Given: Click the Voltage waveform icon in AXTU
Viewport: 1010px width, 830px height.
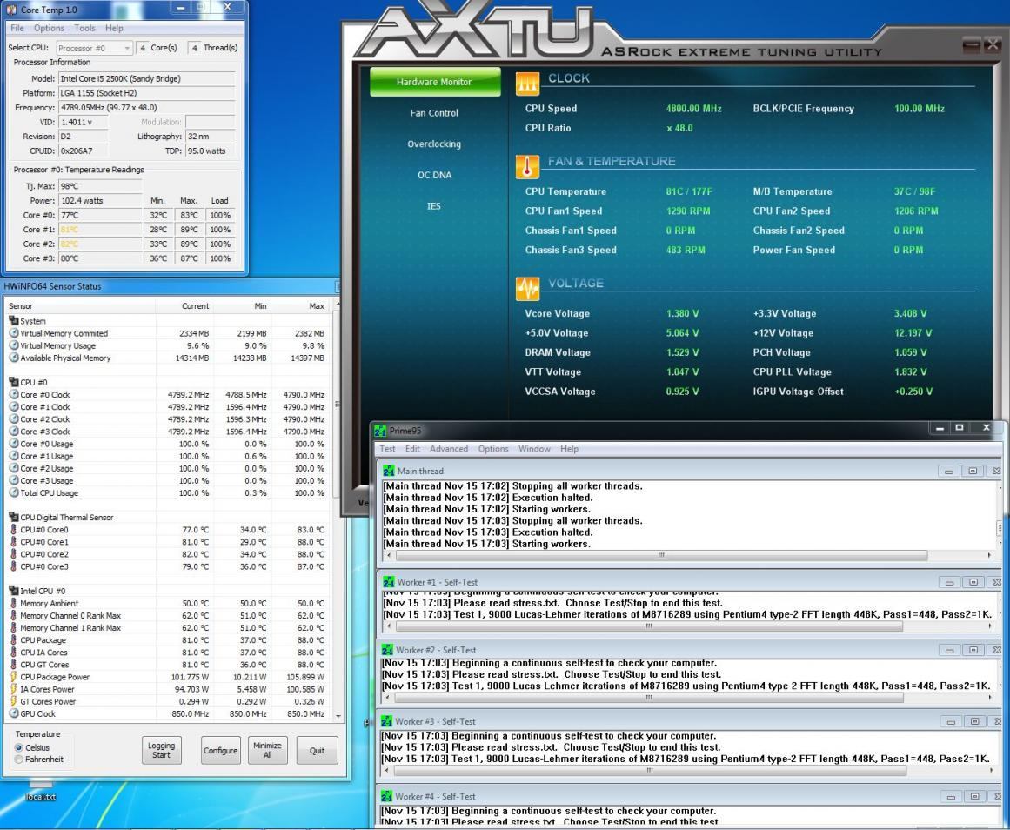Looking at the screenshot, I should tap(527, 289).
